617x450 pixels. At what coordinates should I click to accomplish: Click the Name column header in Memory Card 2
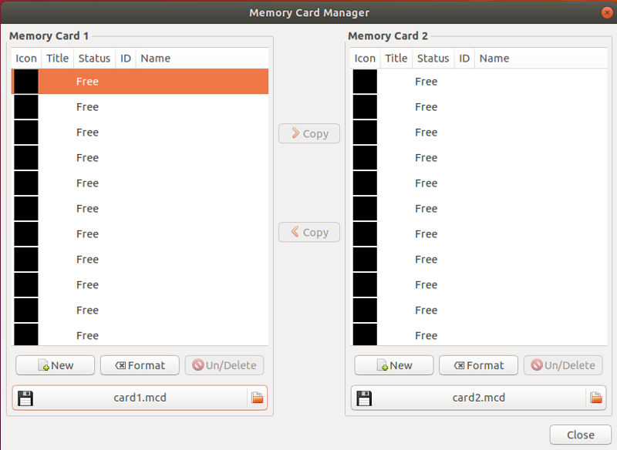point(494,58)
